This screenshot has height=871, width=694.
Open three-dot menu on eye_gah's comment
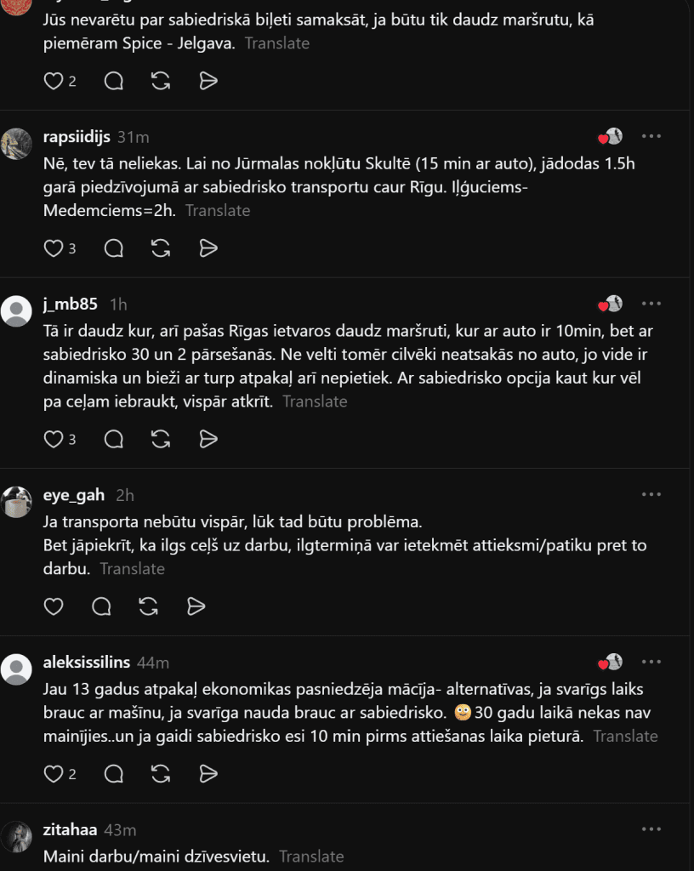651,494
